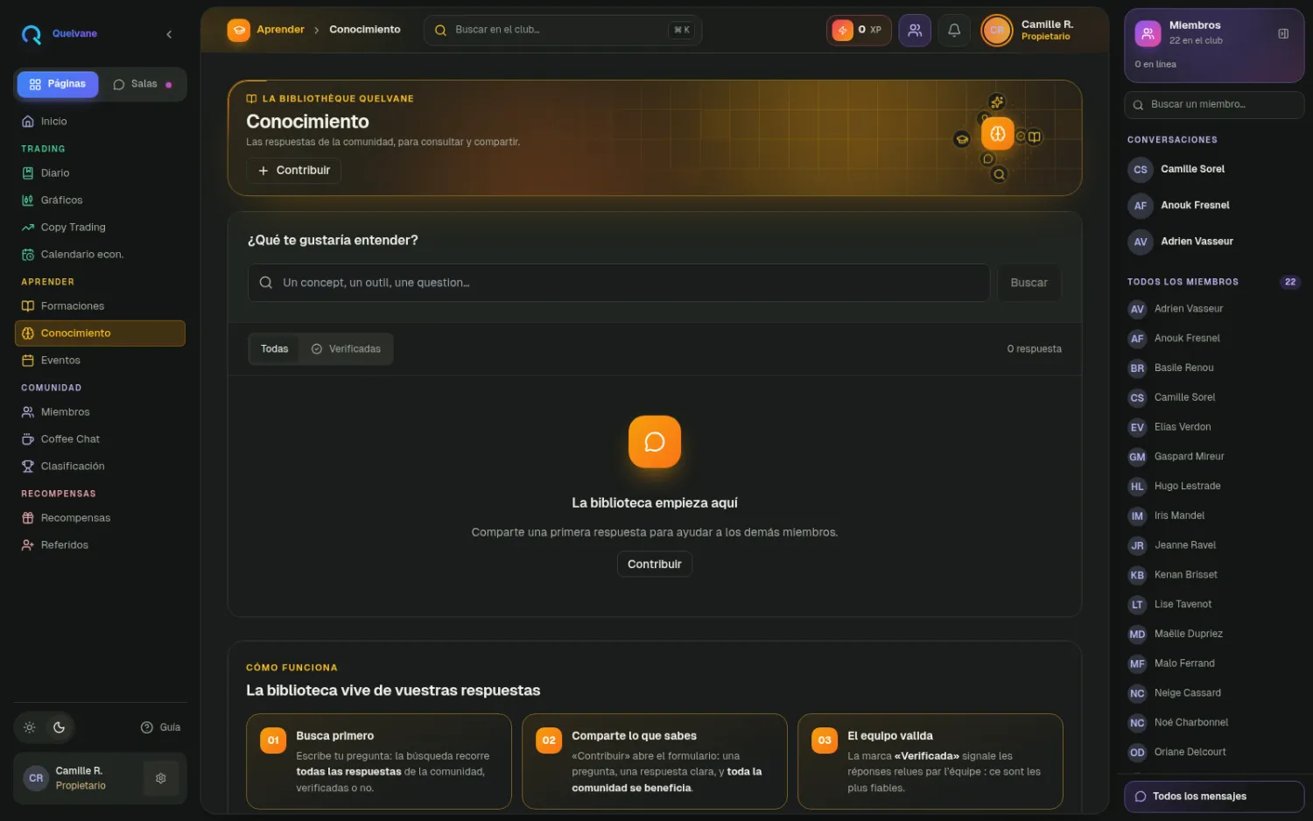Switch to the Páginas tab
This screenshot has width=1313, height=821.
(58, 84)
